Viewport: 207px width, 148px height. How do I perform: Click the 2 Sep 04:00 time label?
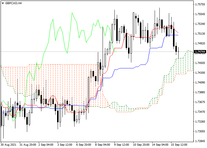[46, 145]
